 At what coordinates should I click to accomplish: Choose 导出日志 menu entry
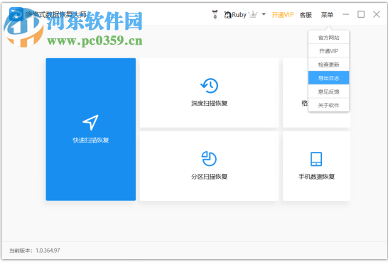pos(328,78)
